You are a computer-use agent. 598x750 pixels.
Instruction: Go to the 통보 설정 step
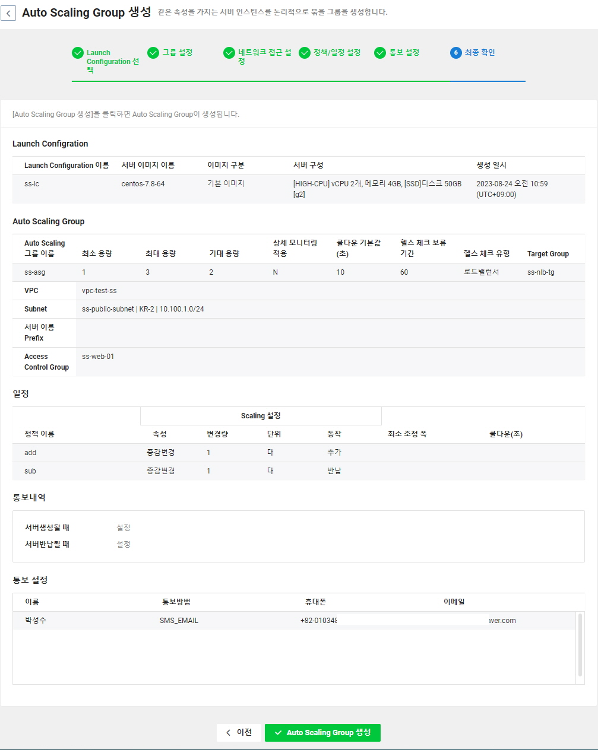pos(404,52)
